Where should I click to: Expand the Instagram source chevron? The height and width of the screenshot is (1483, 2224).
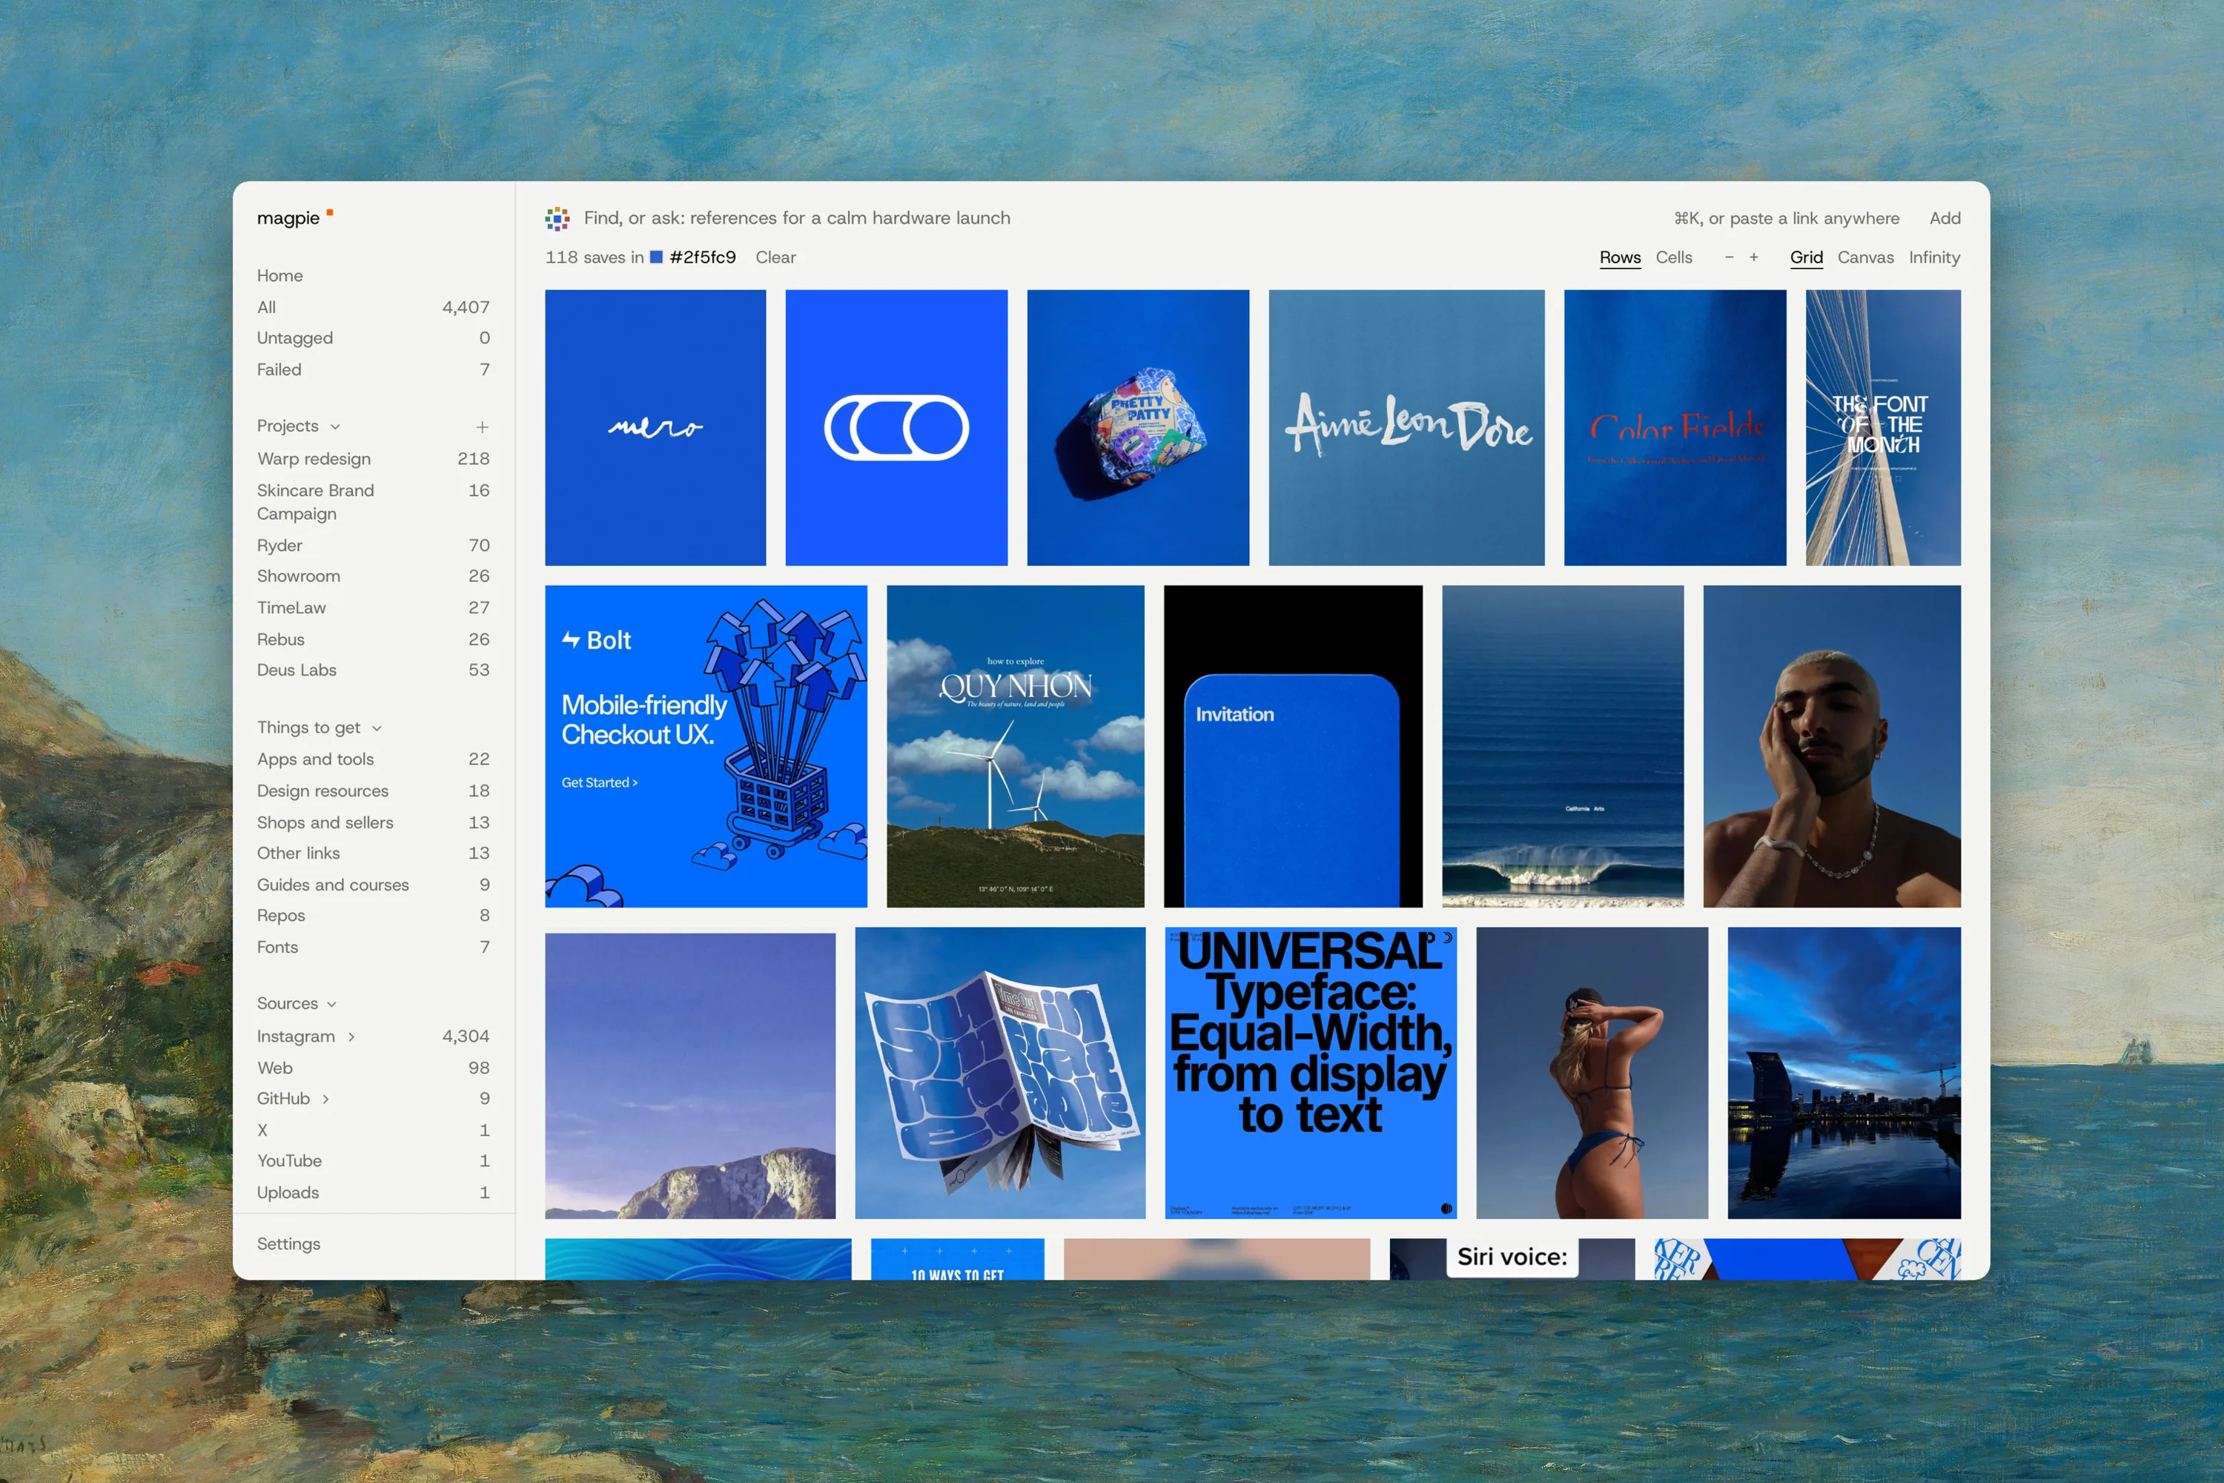pyautogui.click(x=351, y=1037)
